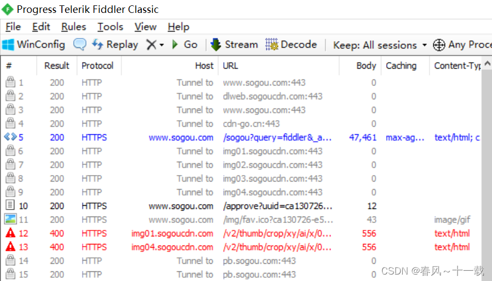Viewport: 492px width, 281px height.
Task: Sort sessions by the # column header
Action: coord(19,66)
